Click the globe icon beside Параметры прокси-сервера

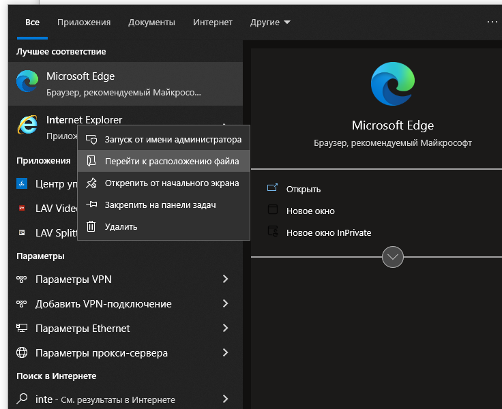coord(22,352)
